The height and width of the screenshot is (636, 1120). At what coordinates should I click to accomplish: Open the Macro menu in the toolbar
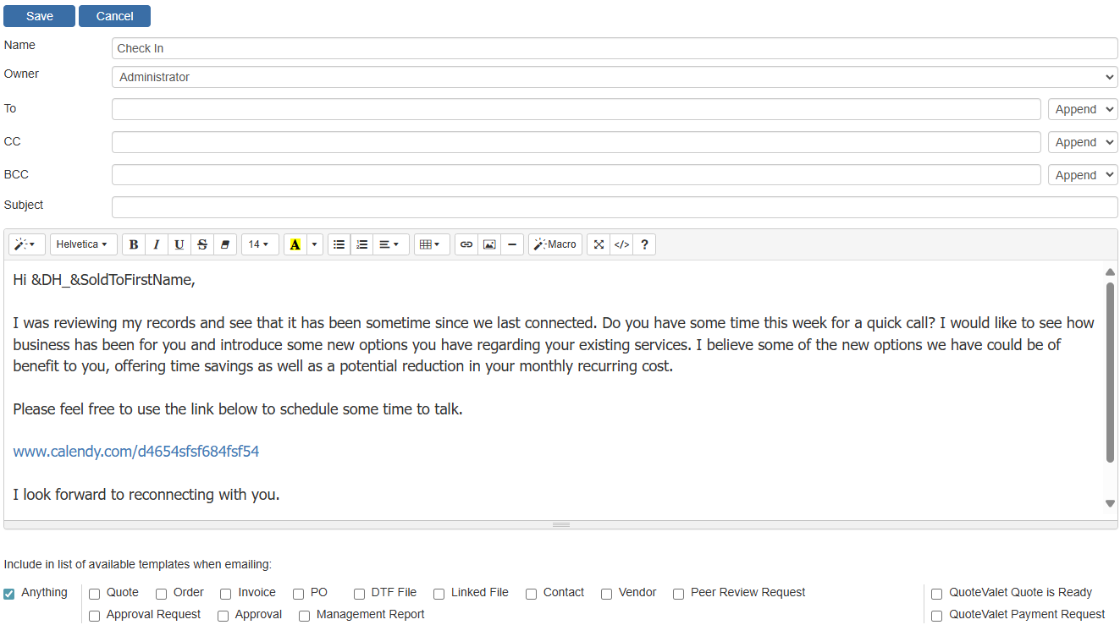(x=555, y=244)
